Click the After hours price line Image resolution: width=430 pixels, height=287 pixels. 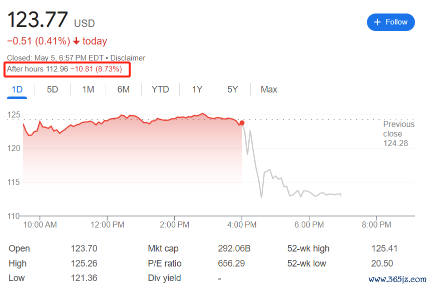[x=65, y=69]
